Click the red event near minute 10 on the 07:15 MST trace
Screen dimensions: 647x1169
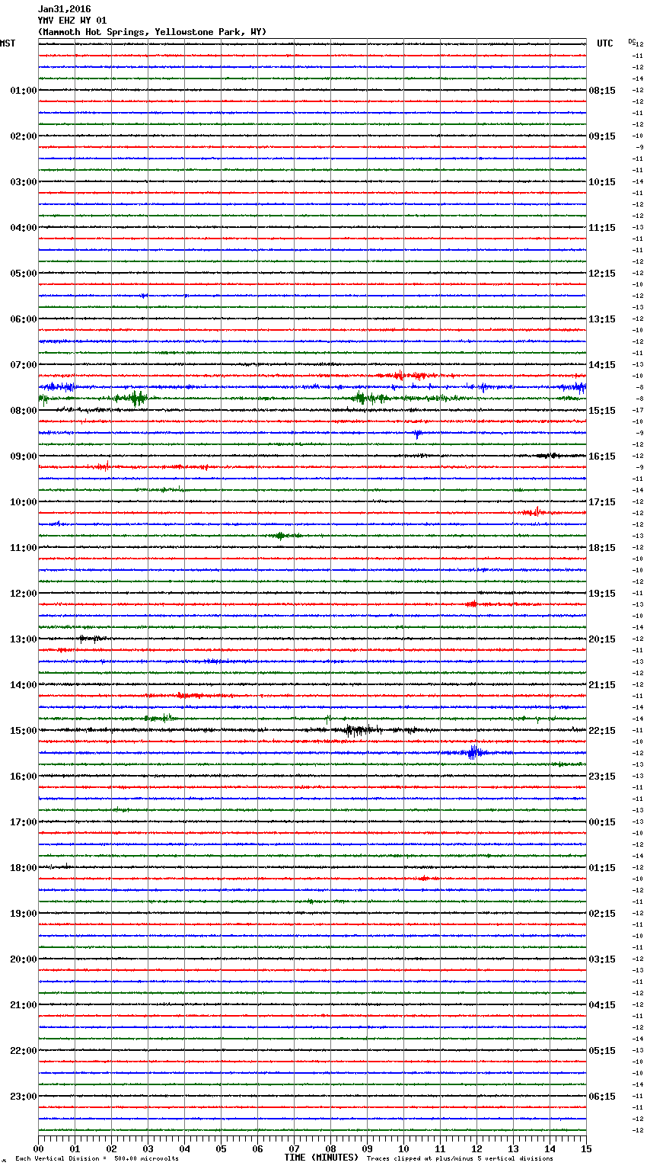[399, 375]
